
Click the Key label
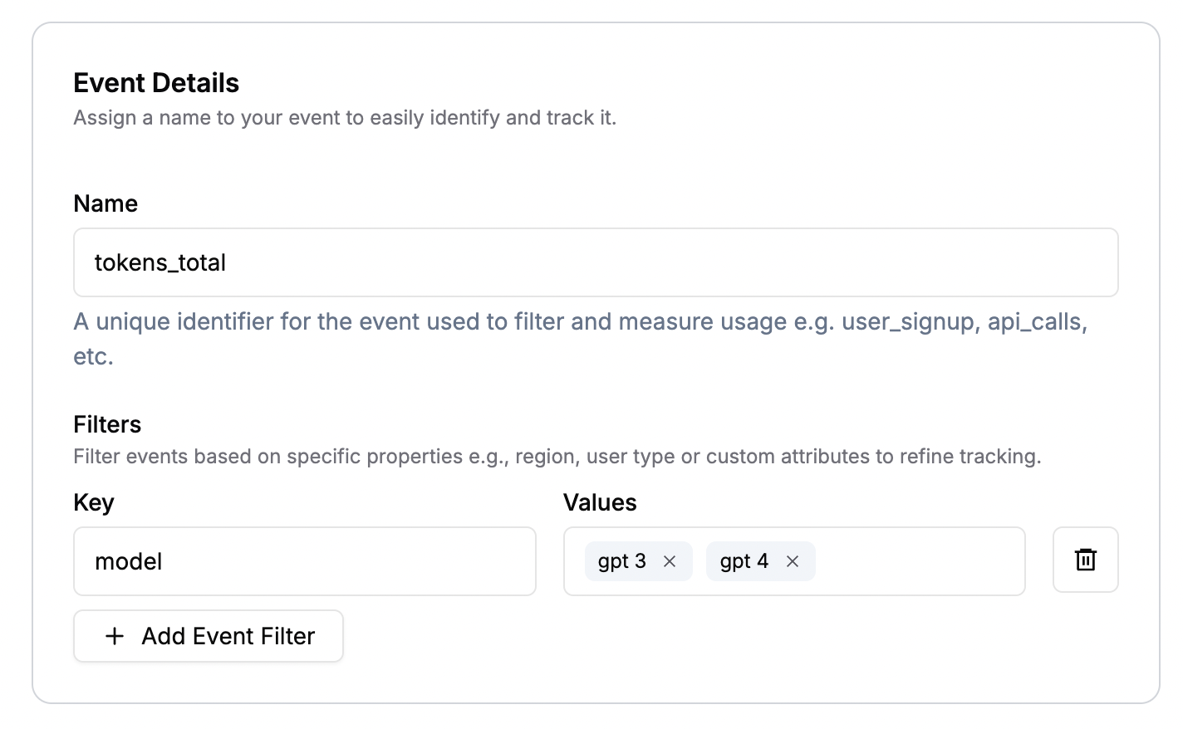(94, 502)
